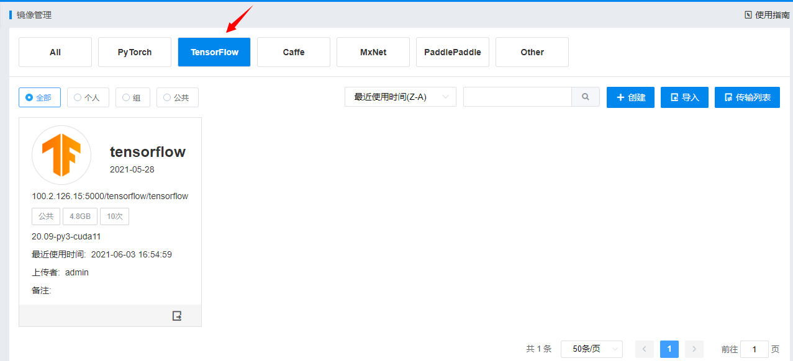Screen dimensions: 793x361
Task: Click the 导入 import button
Action: [684, 97]
